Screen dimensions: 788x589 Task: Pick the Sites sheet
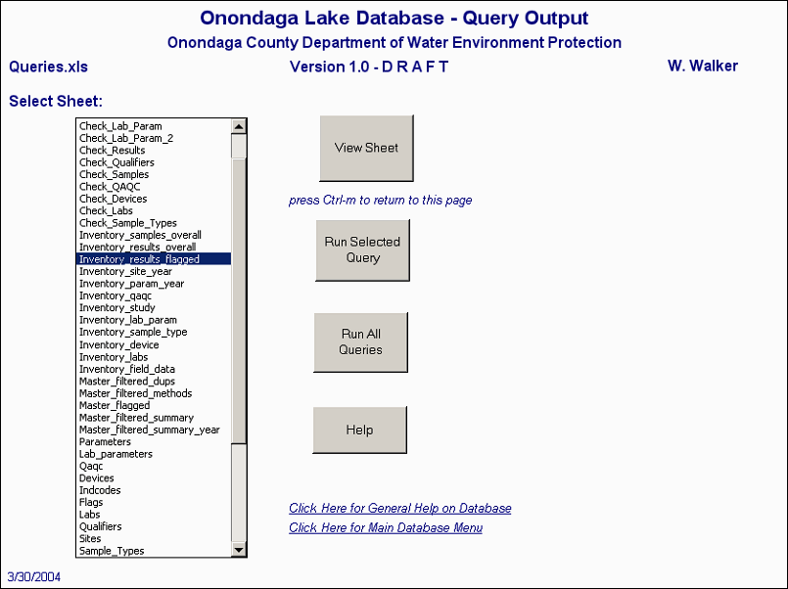pyautogui.click(x=154, y=538)
